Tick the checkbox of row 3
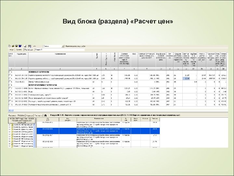Viewport: 234px width, 176px height. click(10, 75)
